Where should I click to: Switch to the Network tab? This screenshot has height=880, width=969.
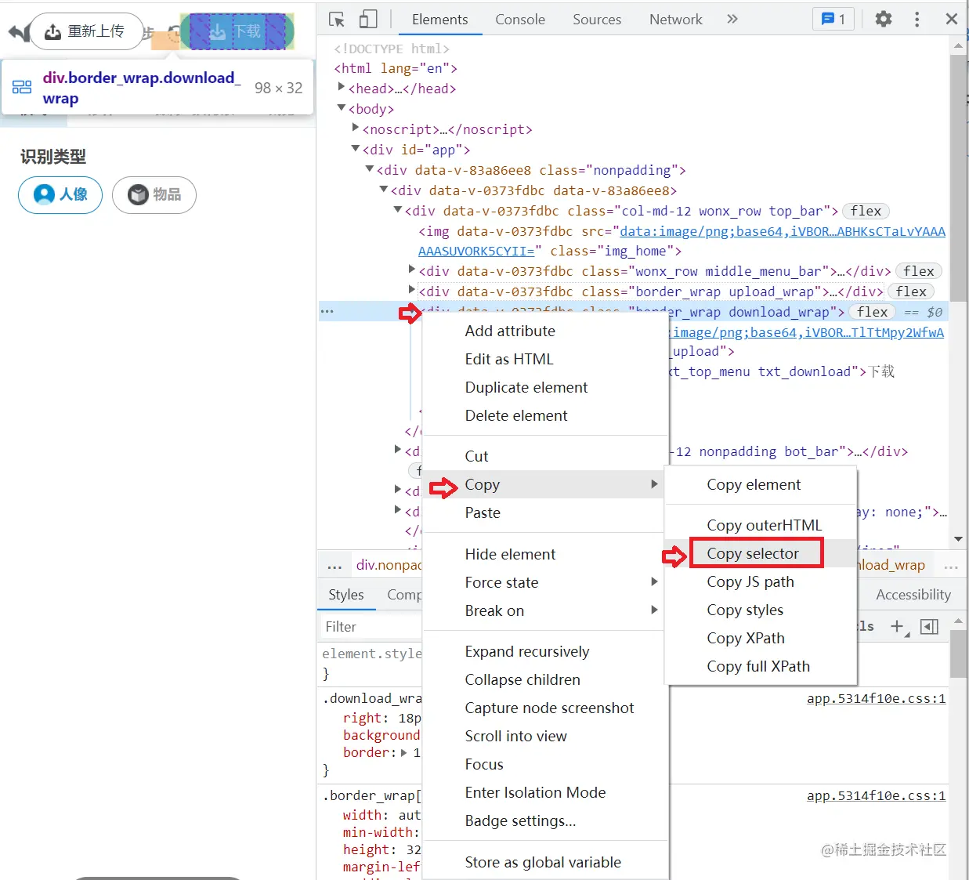(x=676, y=20)
